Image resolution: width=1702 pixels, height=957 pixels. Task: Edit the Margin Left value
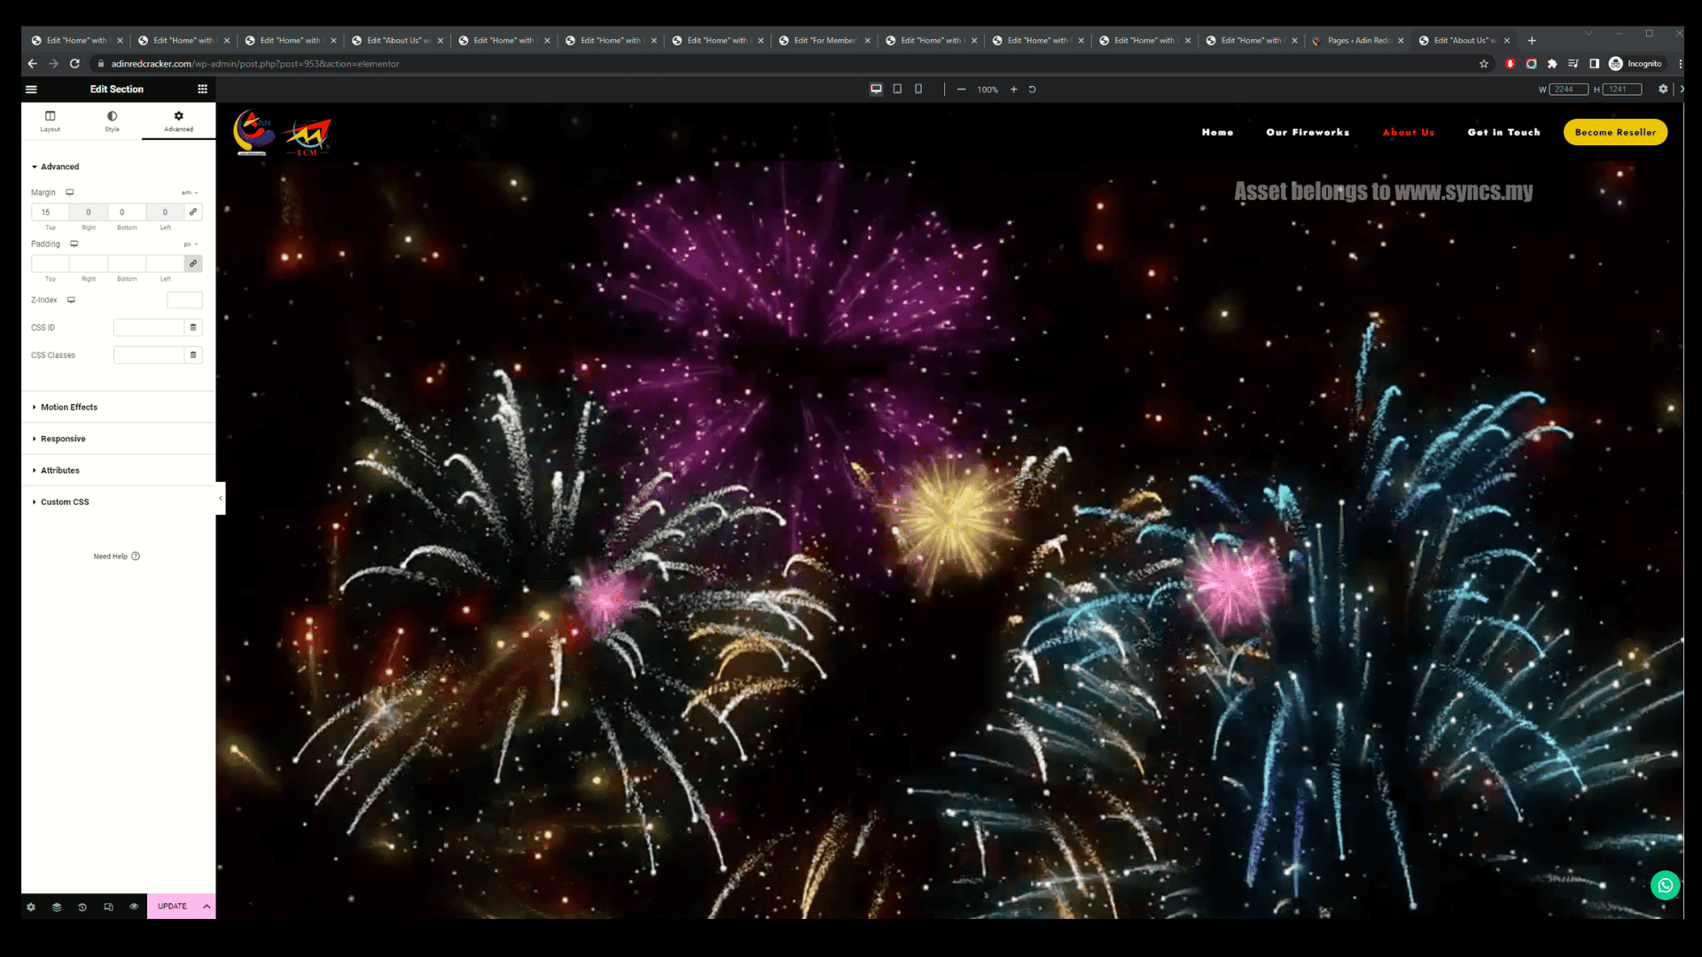[x=165, y=212]
